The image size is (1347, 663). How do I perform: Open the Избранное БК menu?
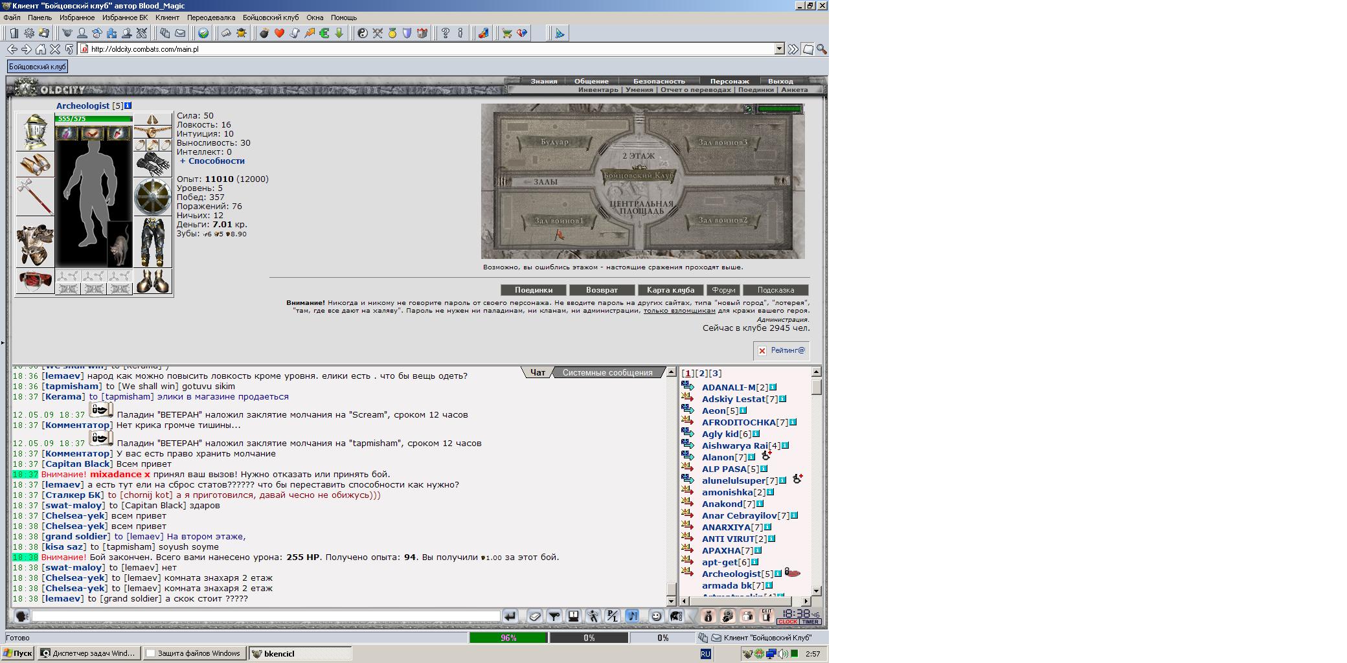(x=124, y=17)
